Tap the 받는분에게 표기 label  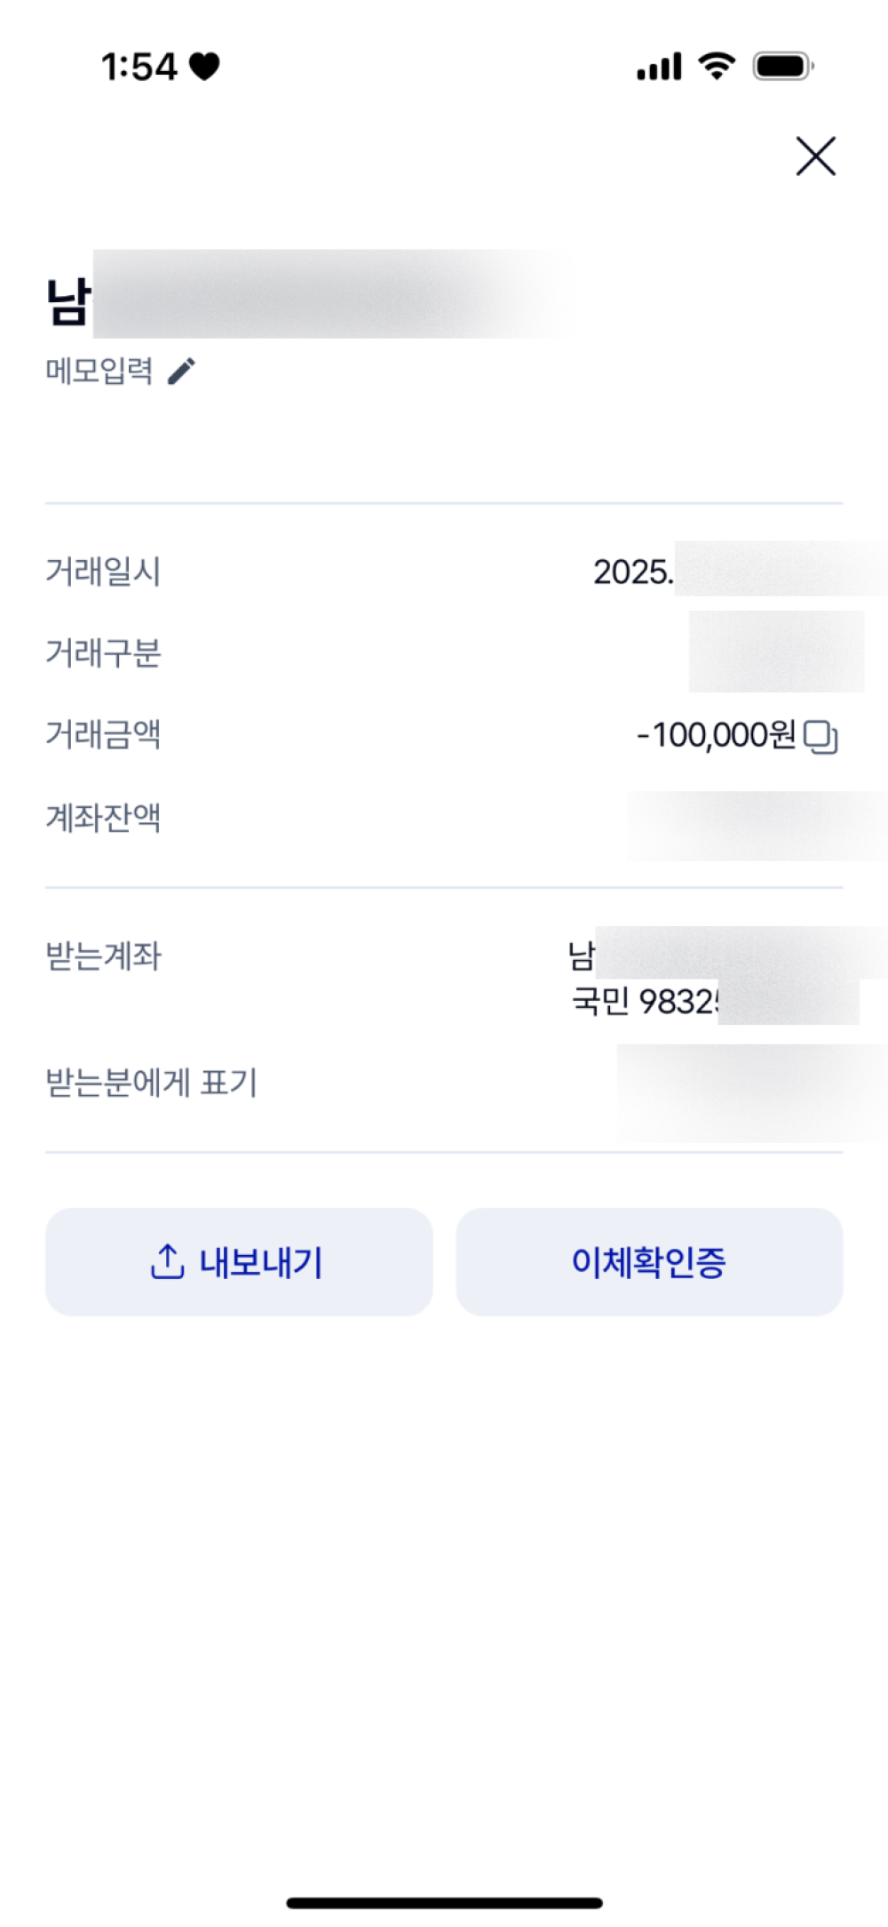click(x=151, y=1083)
